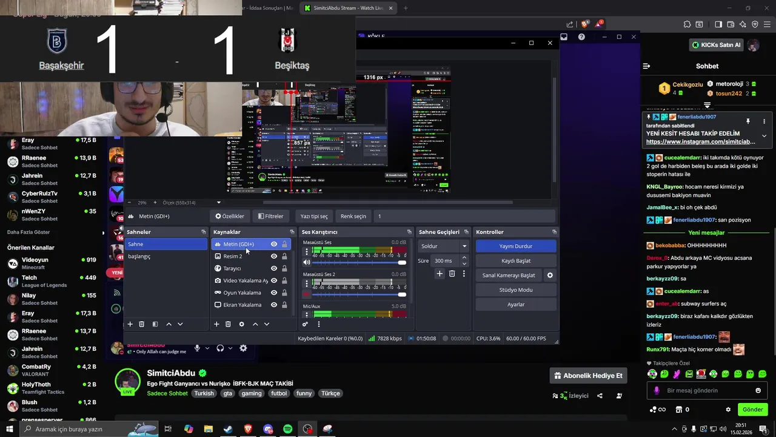Select the Sahne scene
This screenshot has height=437, width=776.
[166, 244]
